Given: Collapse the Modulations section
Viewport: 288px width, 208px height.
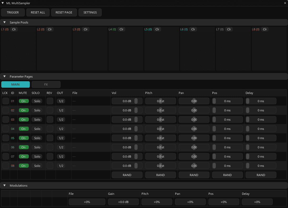Looking at the screenshot, I should point(4,185).
